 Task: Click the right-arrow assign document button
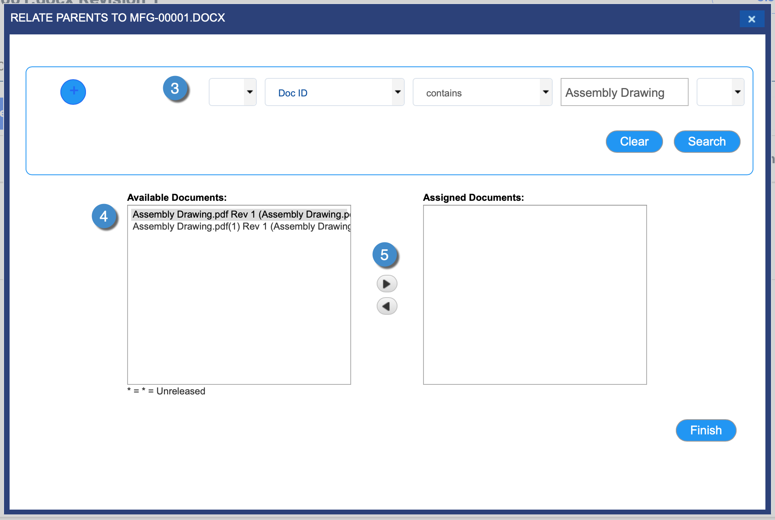point(387,284)
